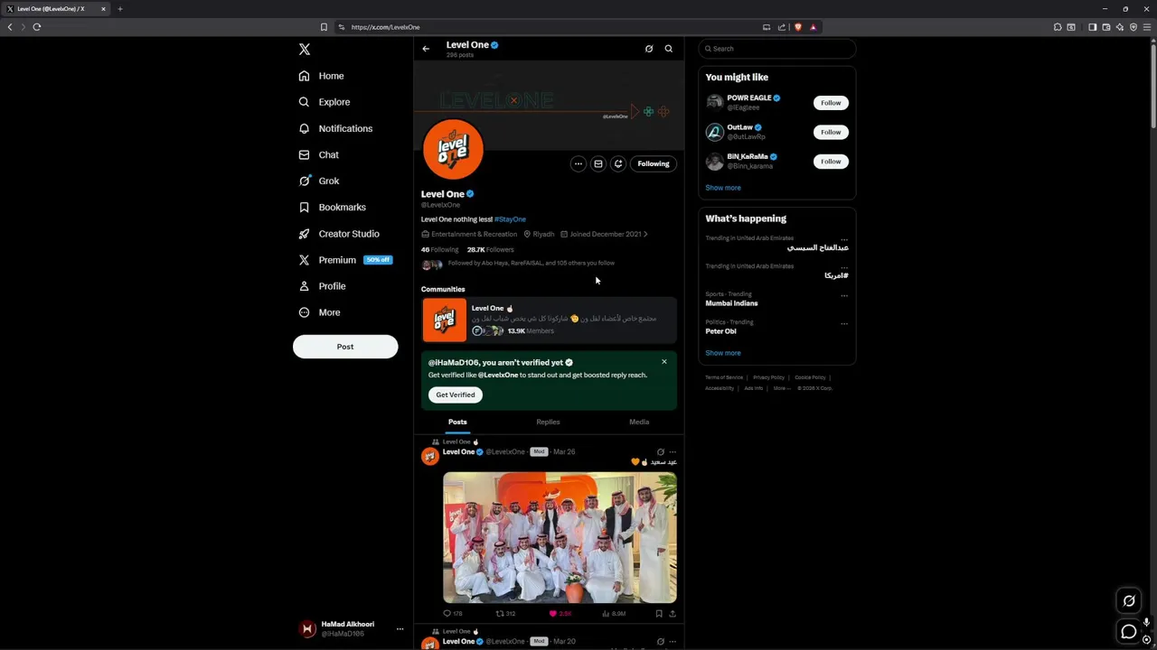Show more suggested accounts
Image resolution: width=1157 pixels, height=650 pixels.
point(723,188)
